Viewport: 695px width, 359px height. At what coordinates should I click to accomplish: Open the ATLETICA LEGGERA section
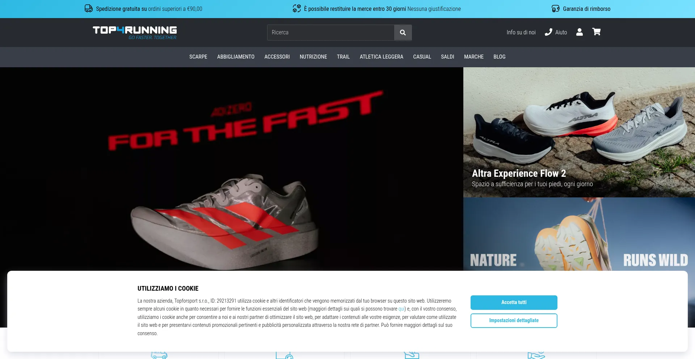click(381, 57)
